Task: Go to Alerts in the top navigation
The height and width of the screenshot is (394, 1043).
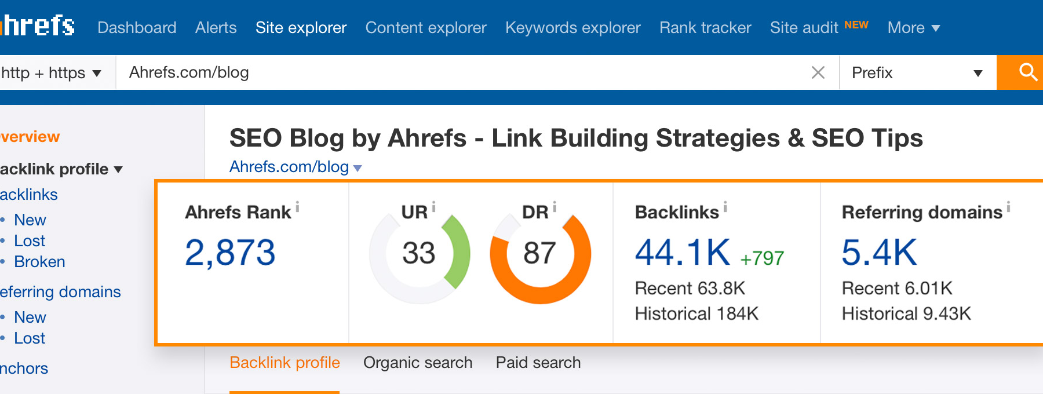Action: pyautogui.click(x=216, y=28)
